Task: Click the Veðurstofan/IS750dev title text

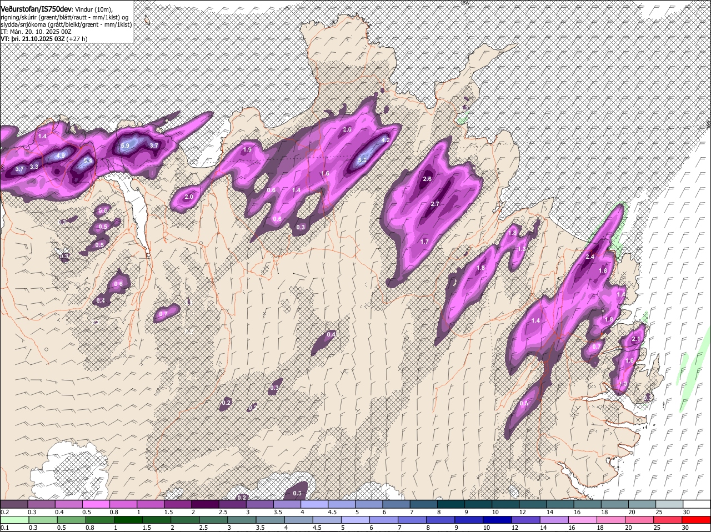Action: tap(36, 9)
